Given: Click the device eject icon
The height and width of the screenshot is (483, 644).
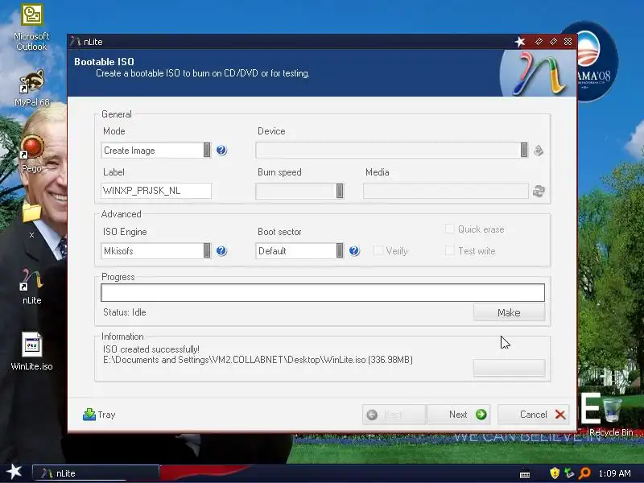Looking at the screenshot, I should click(539, 151).
